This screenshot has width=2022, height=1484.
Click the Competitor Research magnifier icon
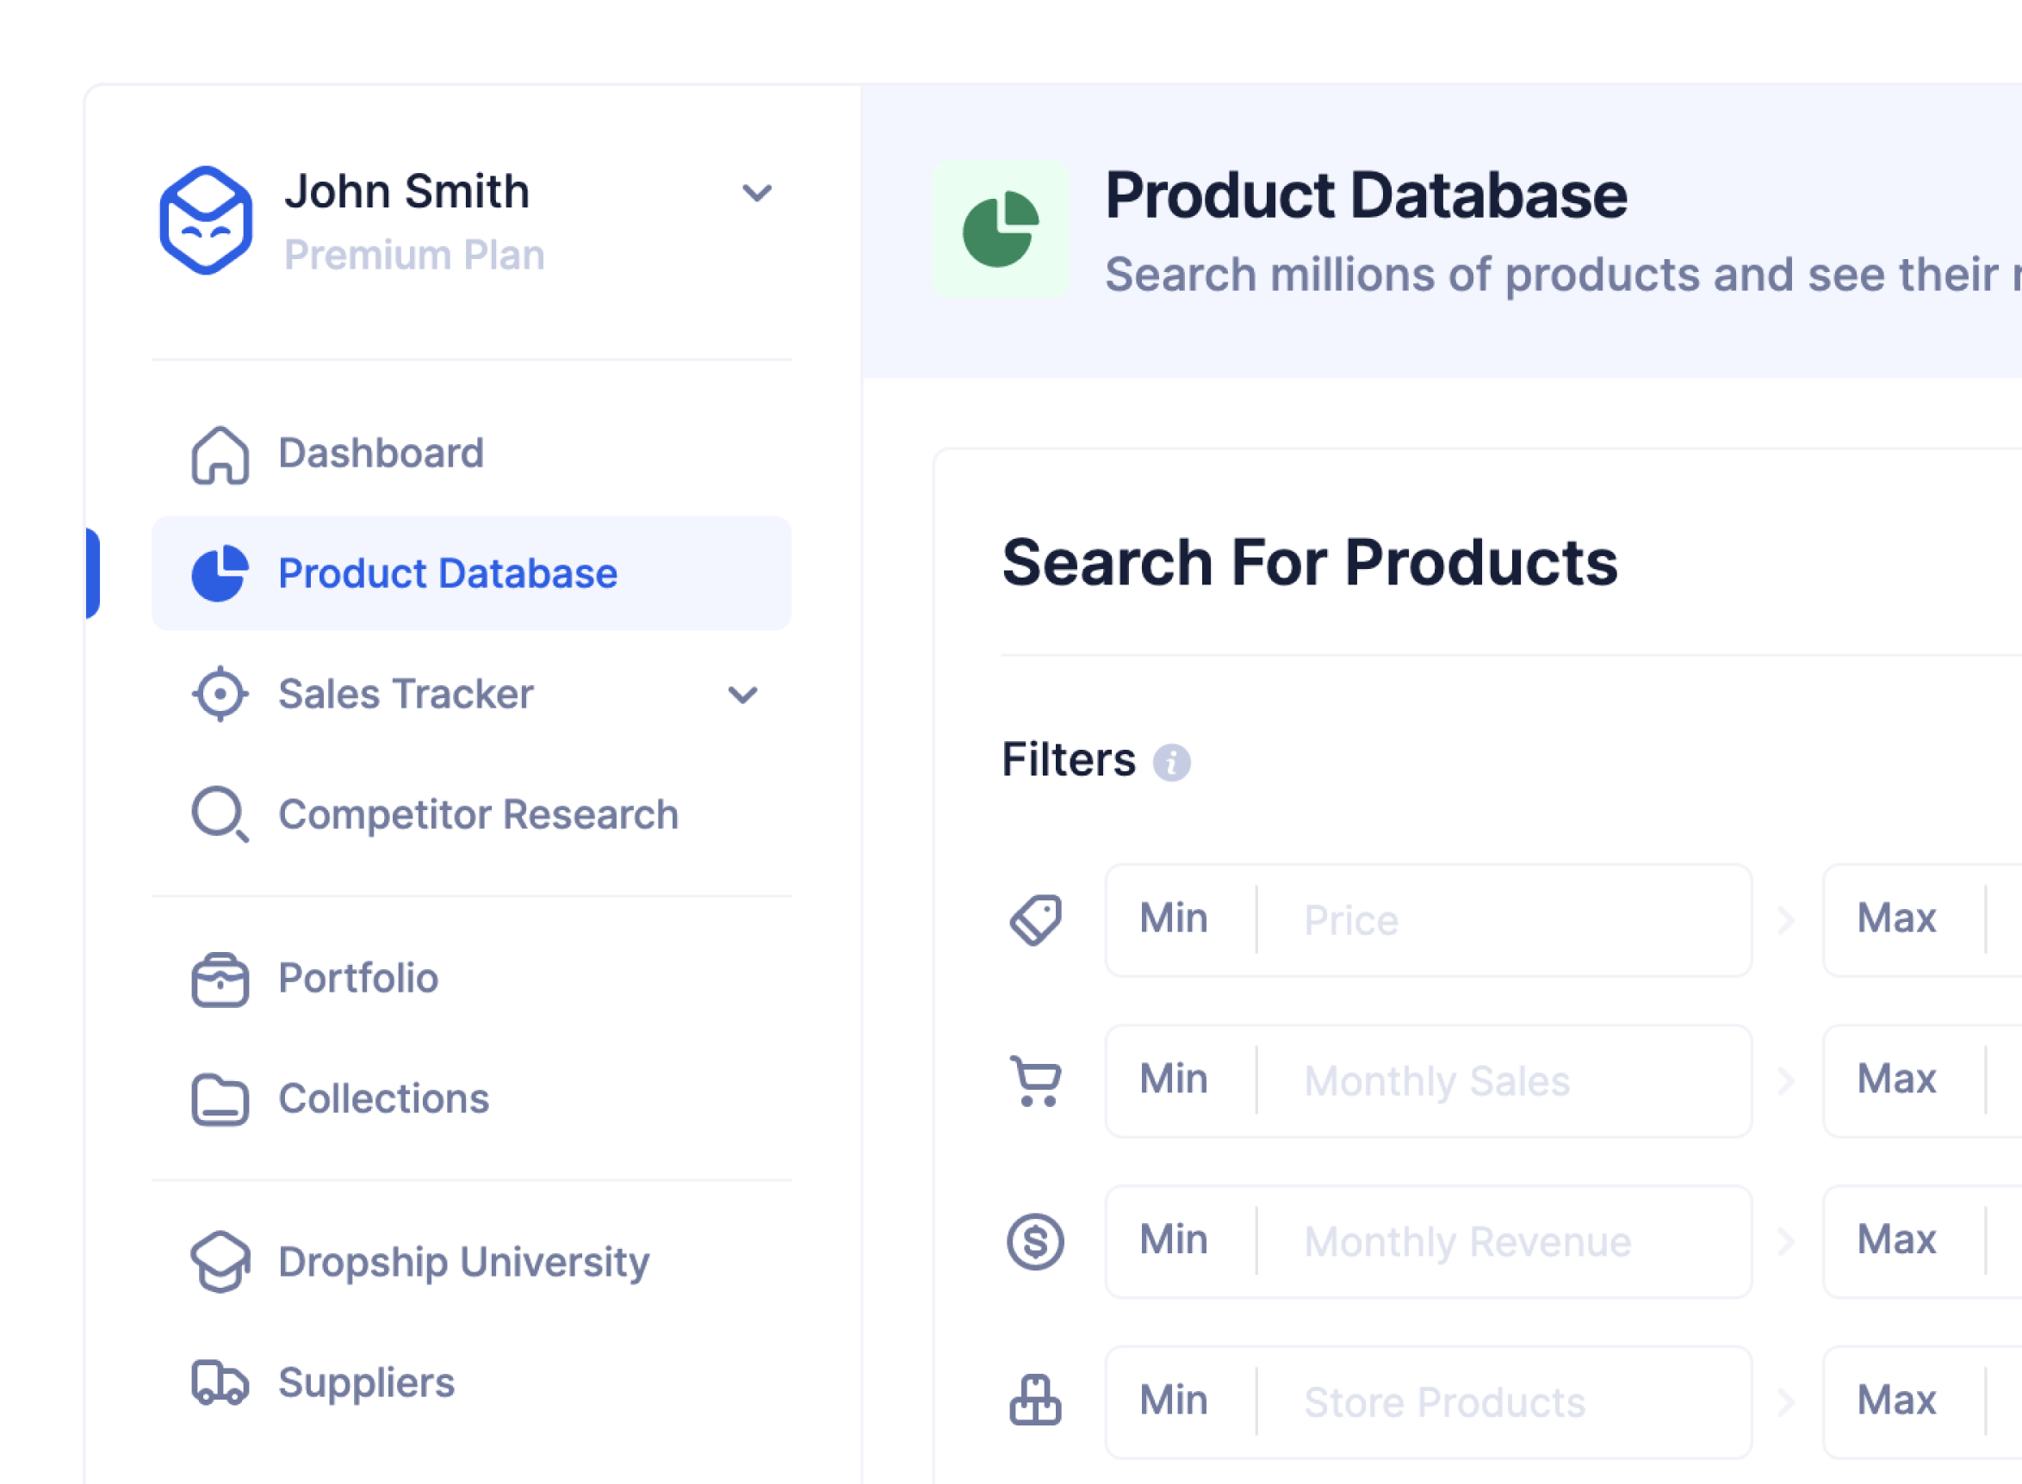pos(219,813)
